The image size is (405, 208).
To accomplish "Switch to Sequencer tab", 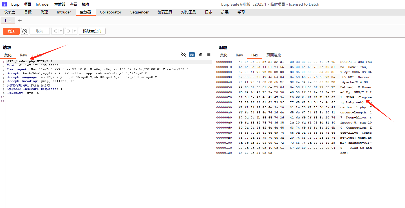I will coord(139,12).
